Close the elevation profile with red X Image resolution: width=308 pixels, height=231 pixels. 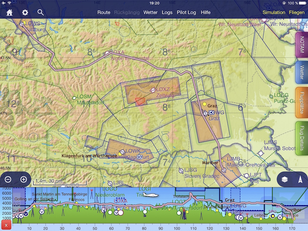tap(6, 225)
